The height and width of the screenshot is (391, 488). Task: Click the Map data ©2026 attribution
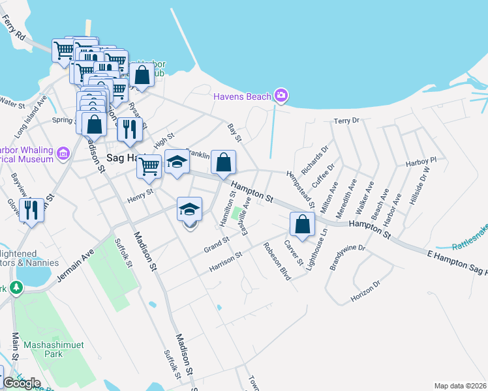[x=461, y=386]
